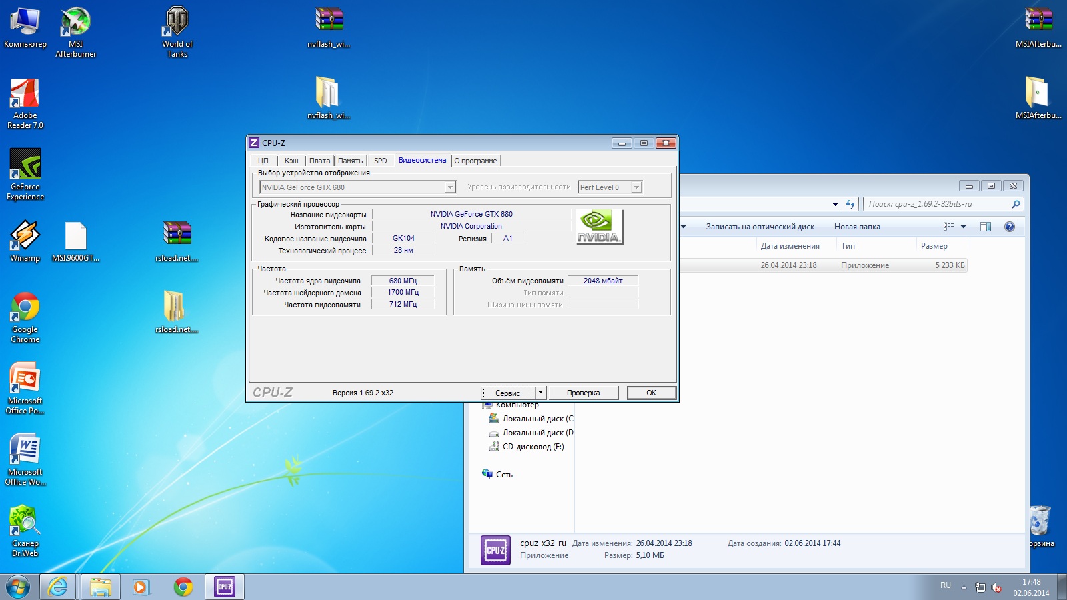This screenshot has width=1067, height=600.
Task: Open the view options dropdown arrow
Action: pyautogui.click(x=963, y=227)
